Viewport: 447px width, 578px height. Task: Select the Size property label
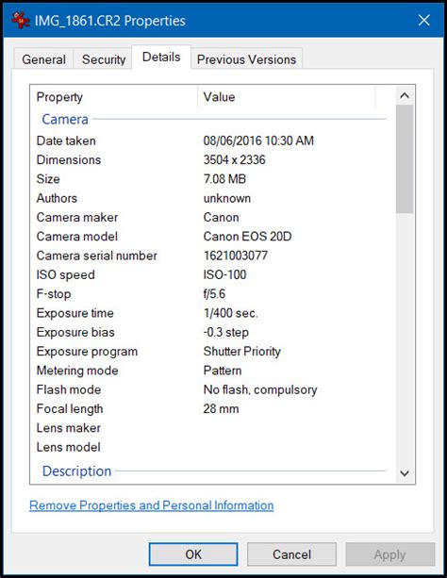(48, 179)
